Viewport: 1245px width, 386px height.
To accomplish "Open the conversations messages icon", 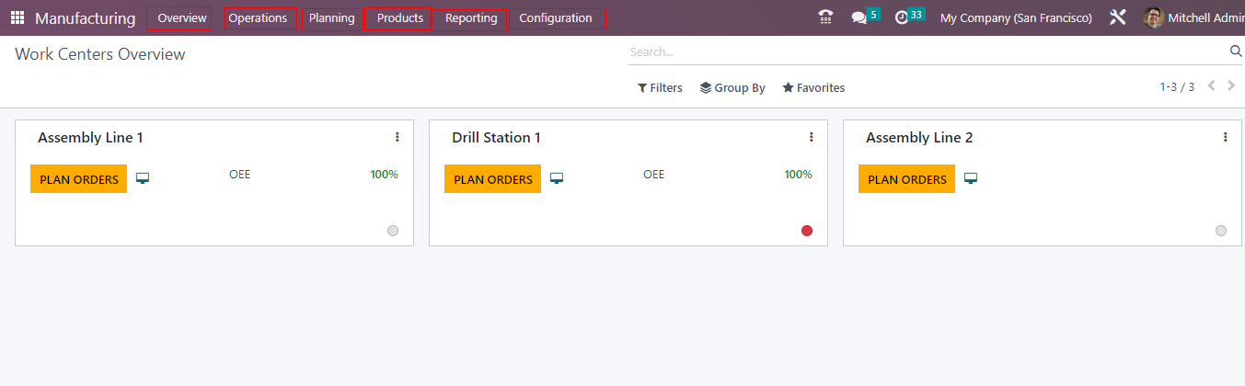I will 859,17.
